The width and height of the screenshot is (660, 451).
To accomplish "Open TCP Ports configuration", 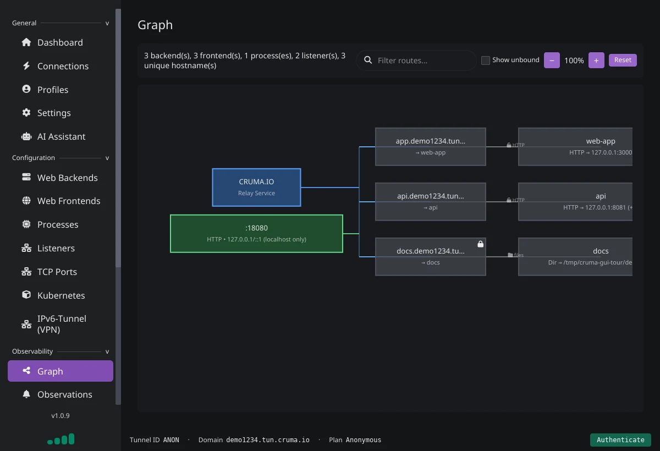I will point(61,272).
